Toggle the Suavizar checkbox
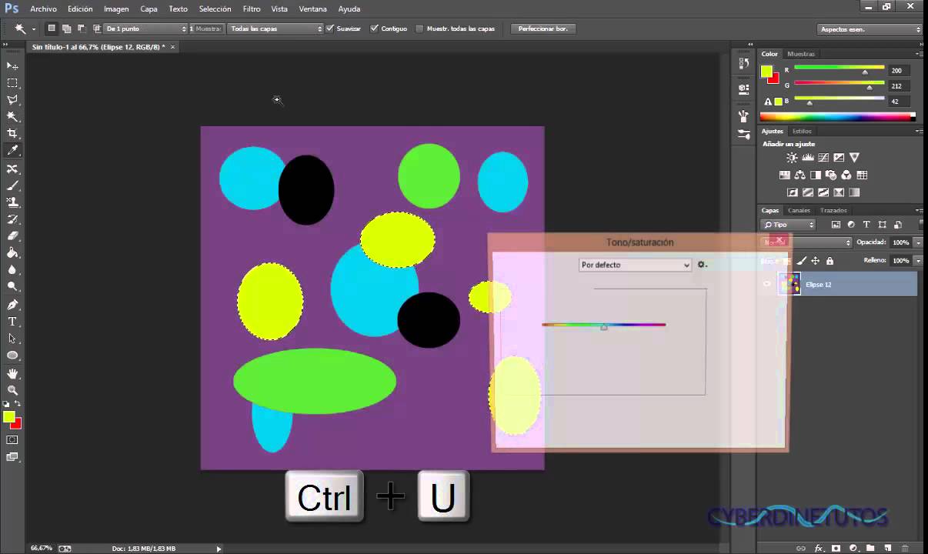The image size is (928, 554). coord(330,28)
